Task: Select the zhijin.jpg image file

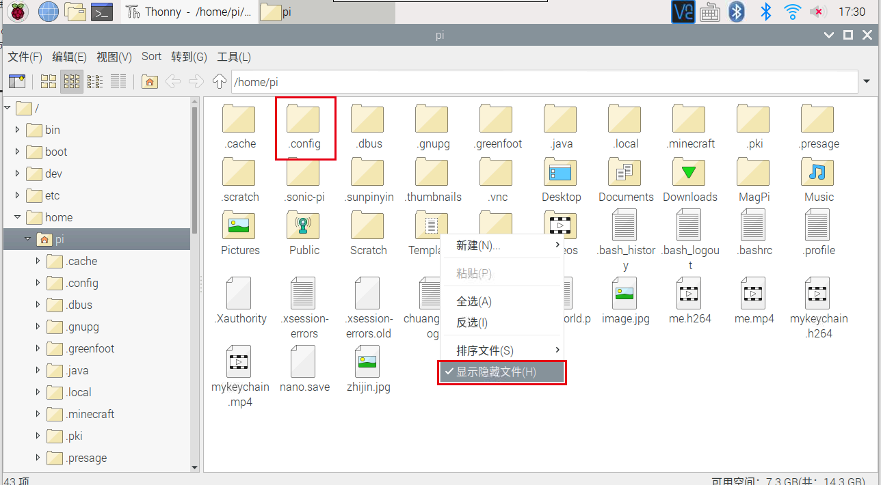Action: pyautogui.click(x=367, y=362)
